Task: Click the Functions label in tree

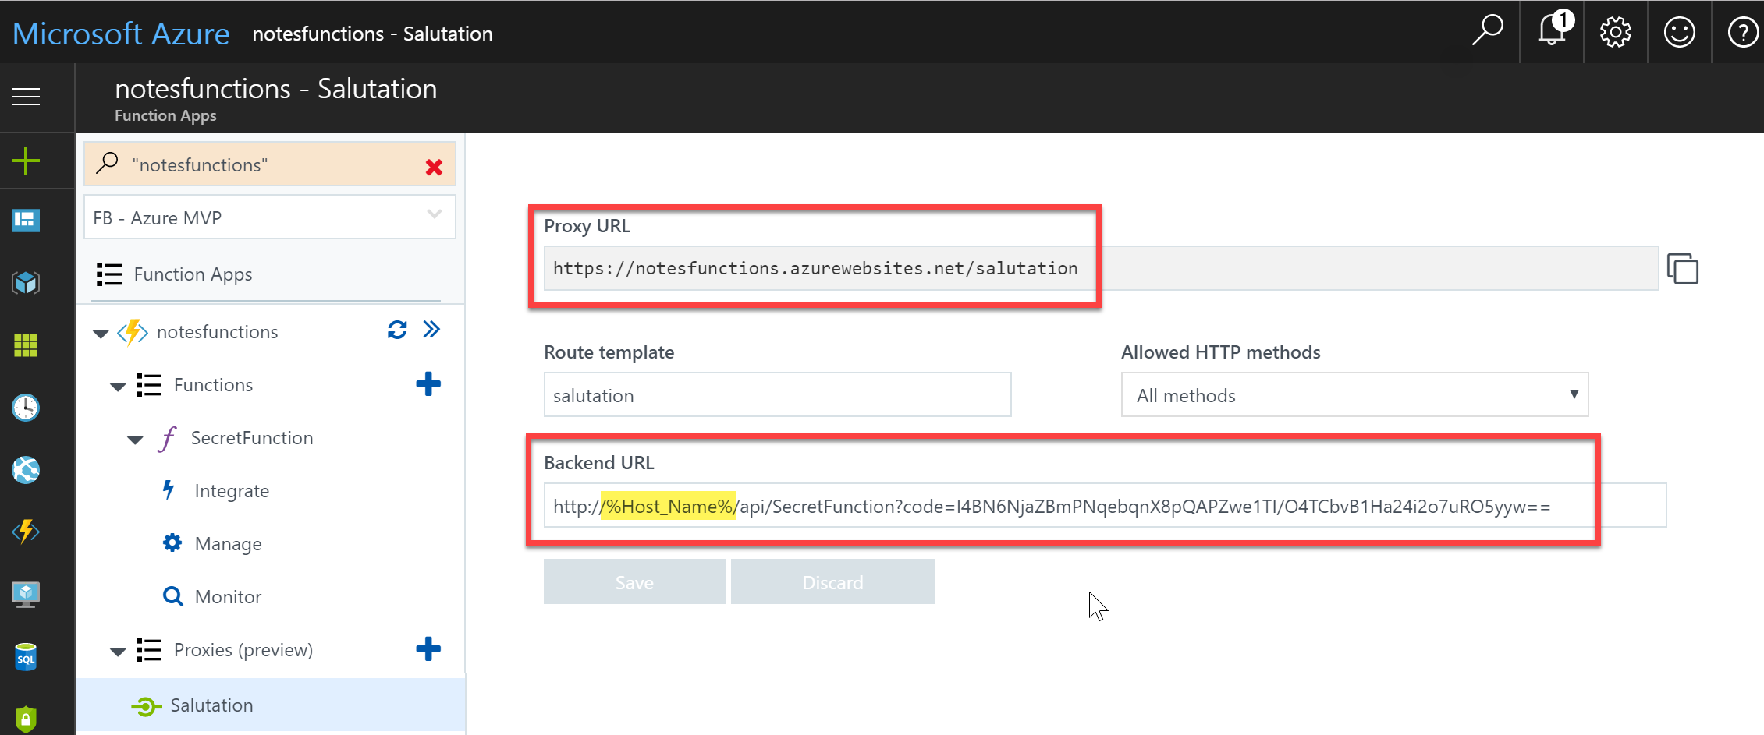Action: [x=213, y=385]
